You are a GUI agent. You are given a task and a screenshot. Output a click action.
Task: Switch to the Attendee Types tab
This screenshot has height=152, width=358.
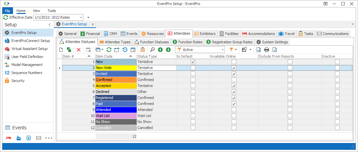(115, 42)
